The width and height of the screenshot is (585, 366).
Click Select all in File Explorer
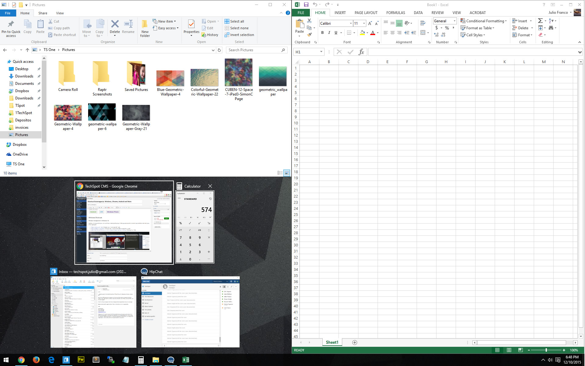tap(234, 21)
